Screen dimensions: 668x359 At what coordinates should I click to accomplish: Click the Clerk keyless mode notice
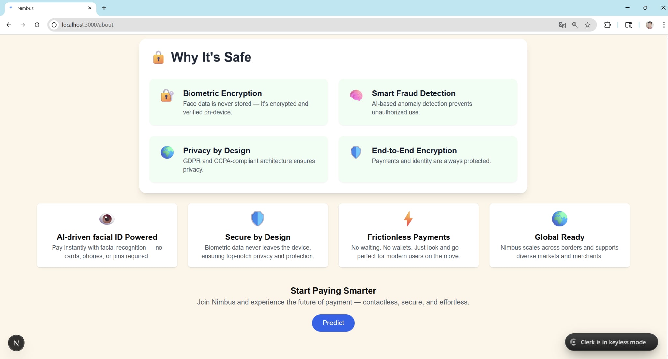(x=611, y=342)
